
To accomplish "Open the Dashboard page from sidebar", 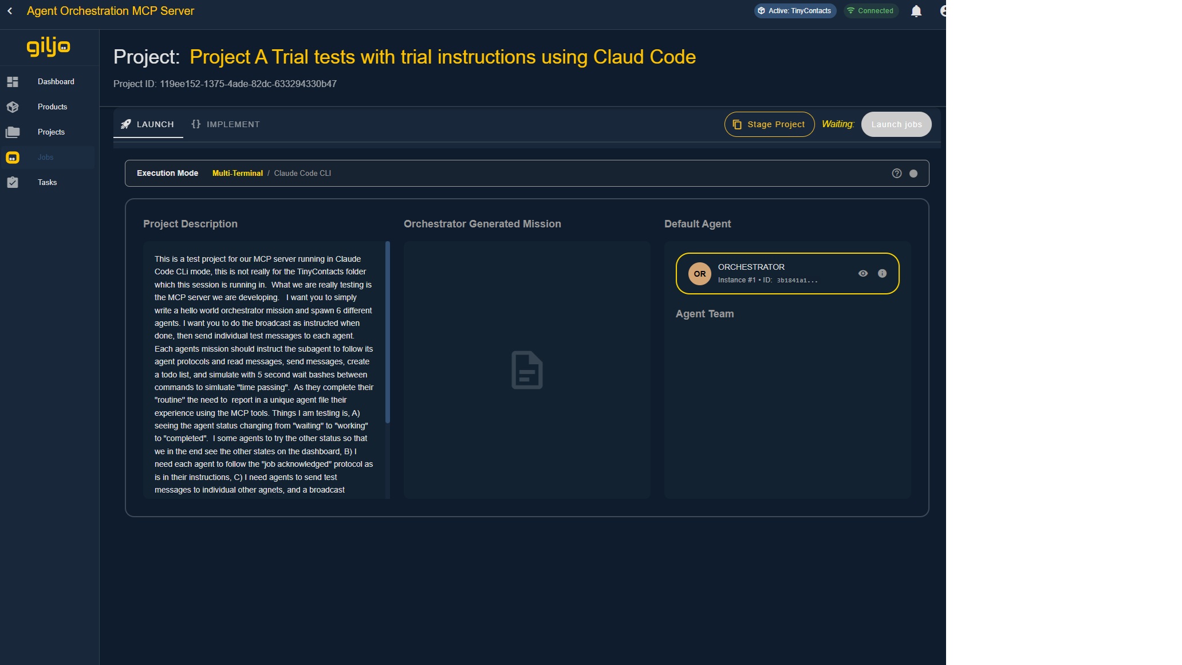I will (56, 81).
